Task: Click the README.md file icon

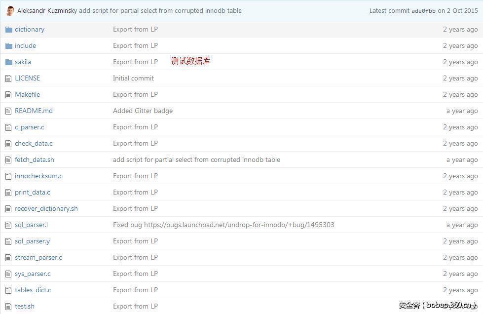Action: tap(8, 111)
